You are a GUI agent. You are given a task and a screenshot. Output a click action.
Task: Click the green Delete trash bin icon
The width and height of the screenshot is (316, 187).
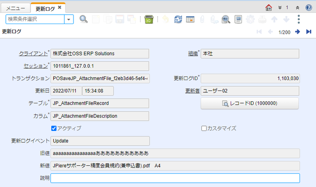coord(149,19)
